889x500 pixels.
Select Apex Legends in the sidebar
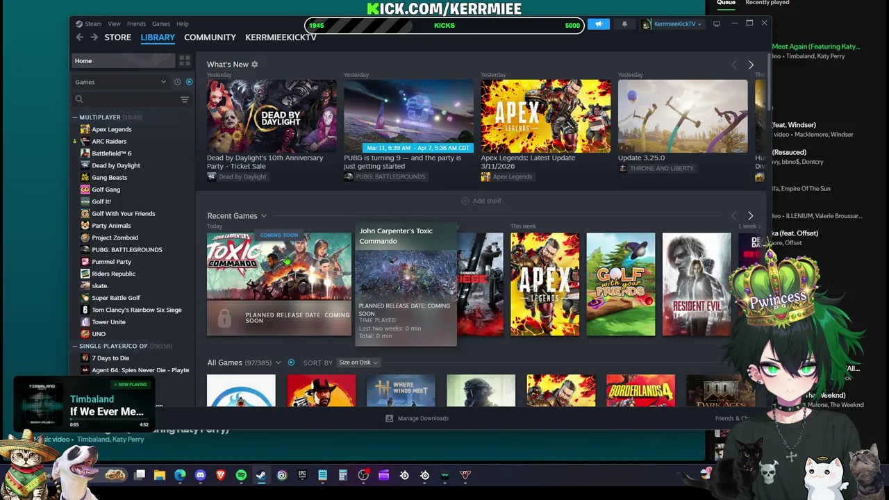[111, 129]
